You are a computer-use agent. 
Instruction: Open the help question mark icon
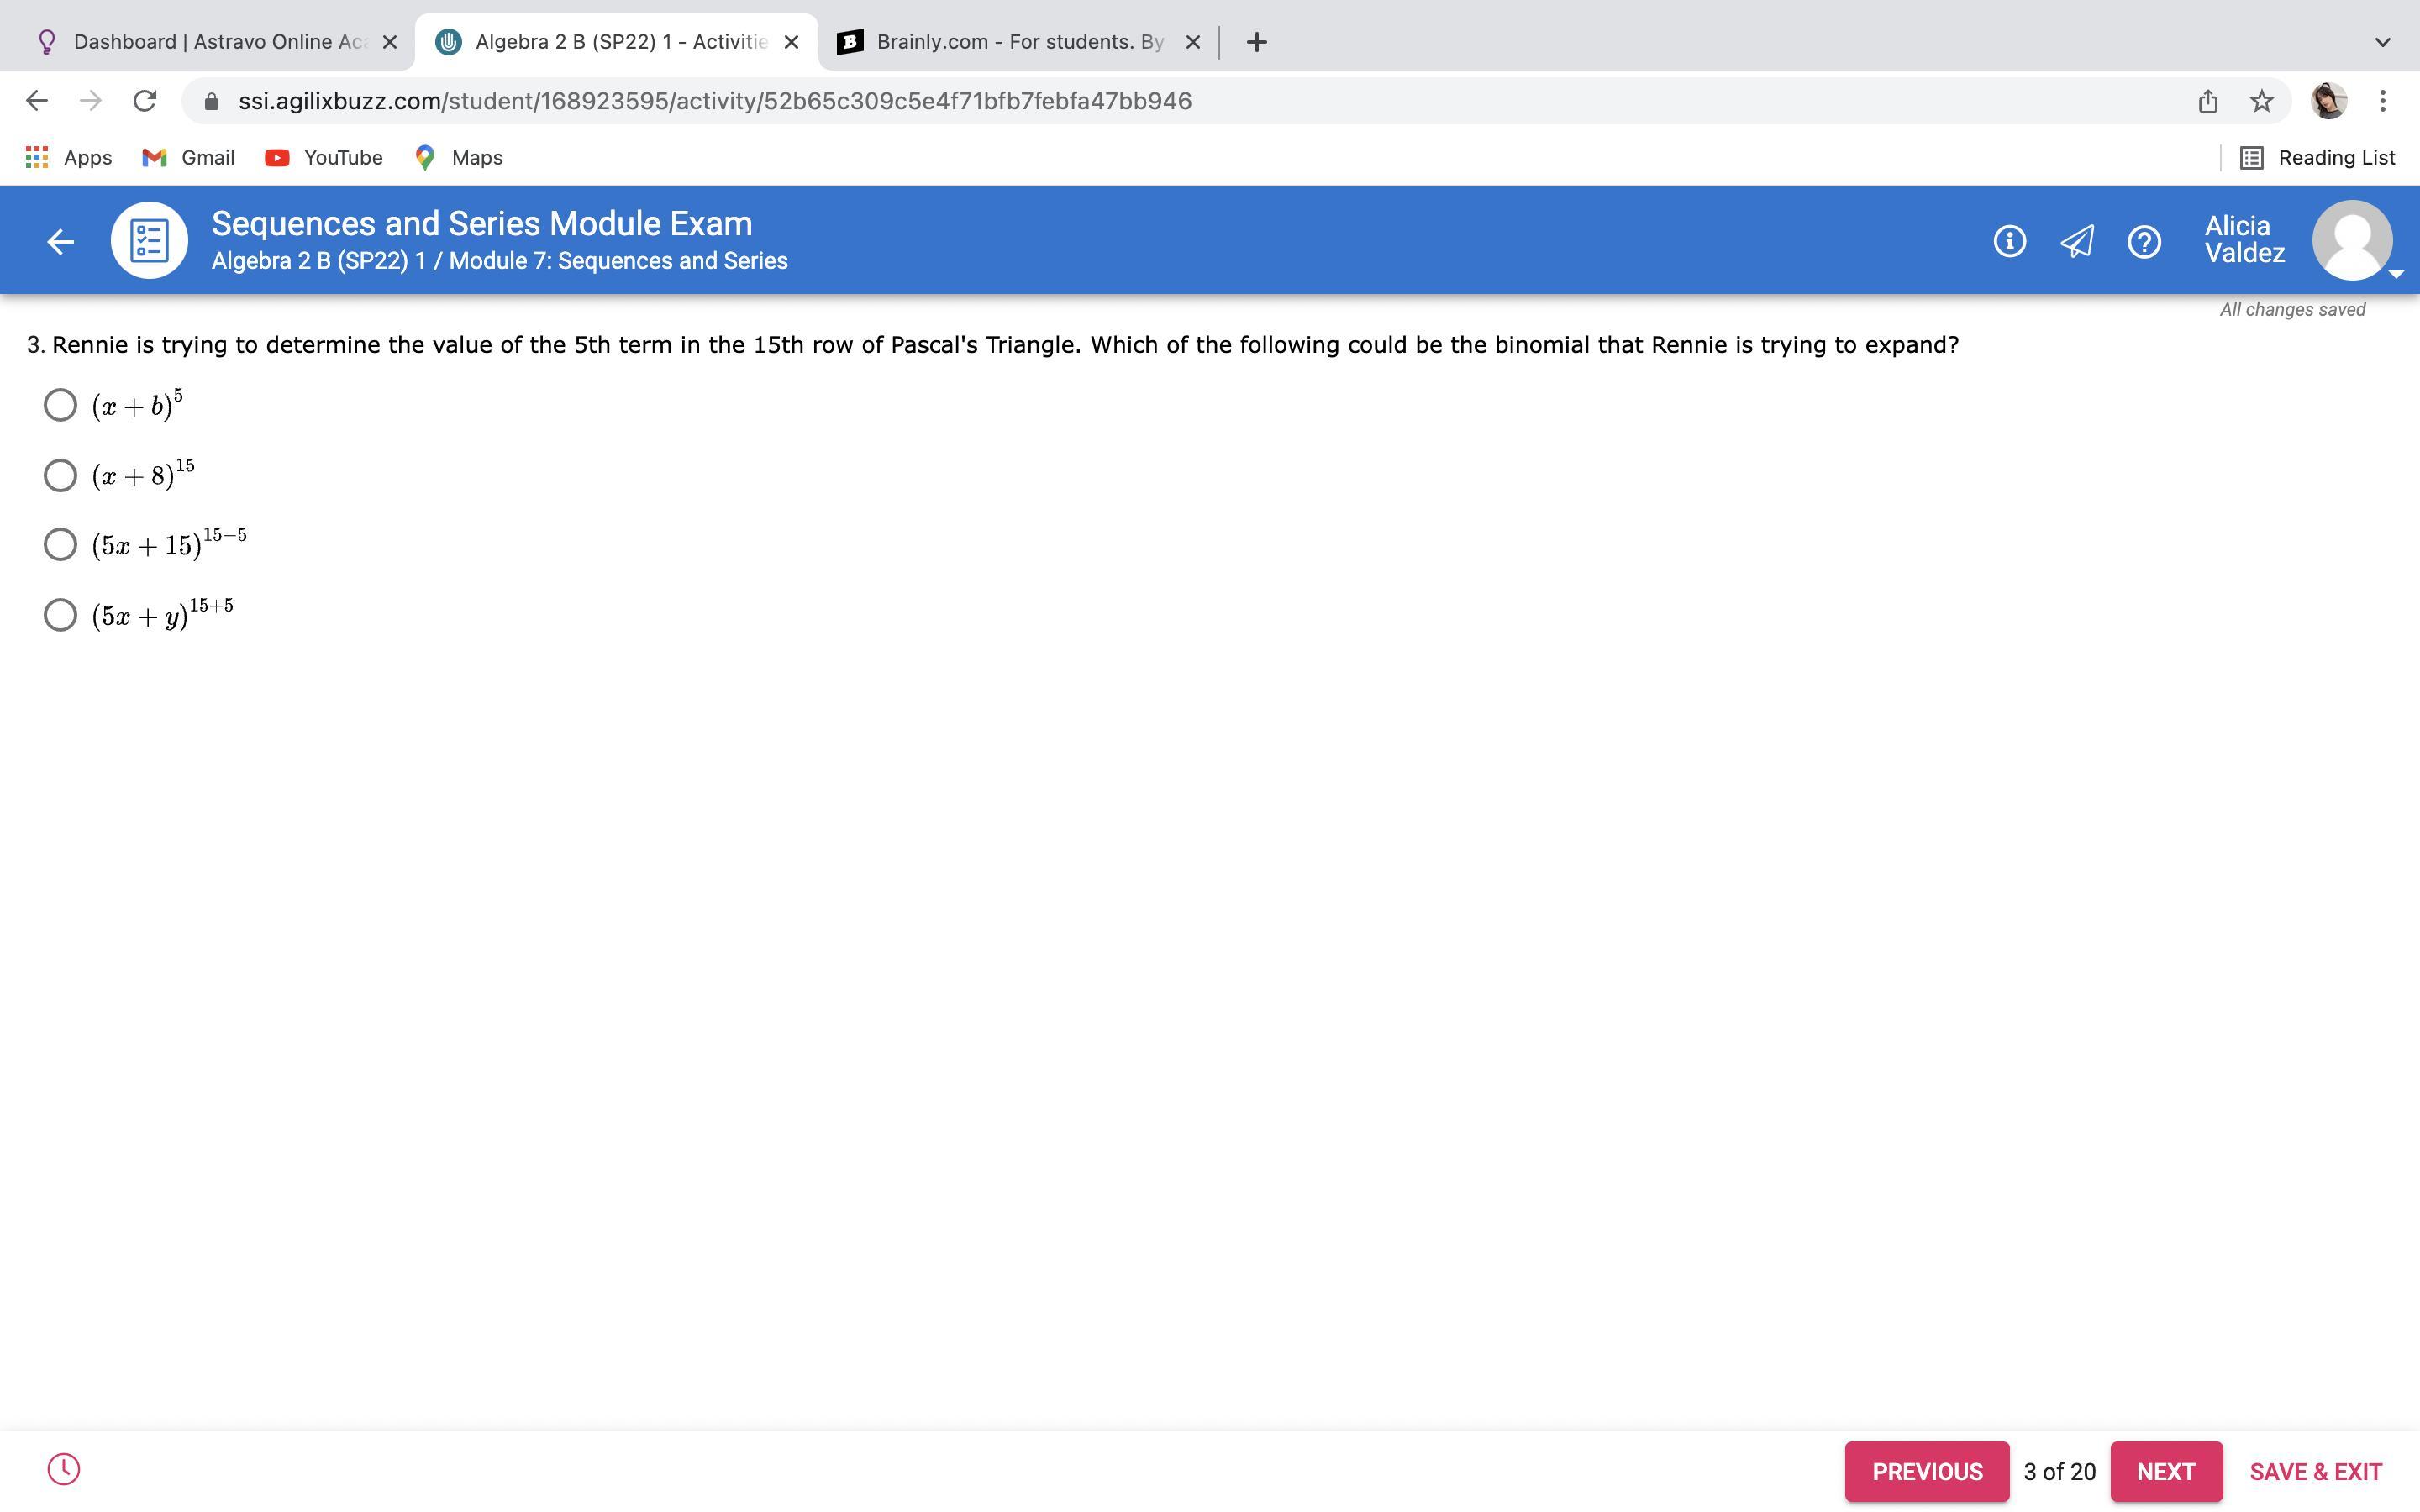[x=2144, y=241]
